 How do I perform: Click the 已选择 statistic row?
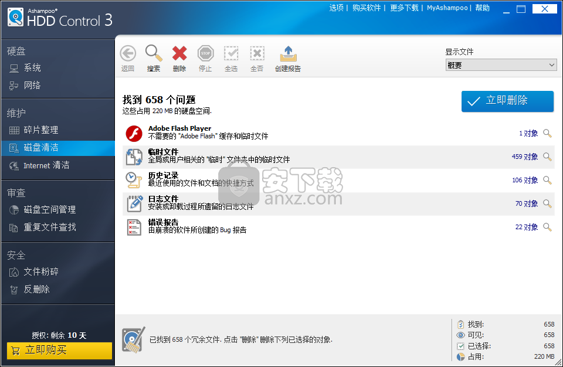506,346
